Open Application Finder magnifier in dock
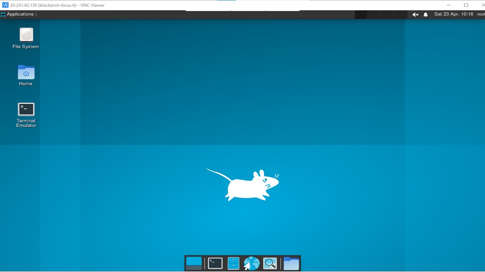485x272 pixels. 270,263
